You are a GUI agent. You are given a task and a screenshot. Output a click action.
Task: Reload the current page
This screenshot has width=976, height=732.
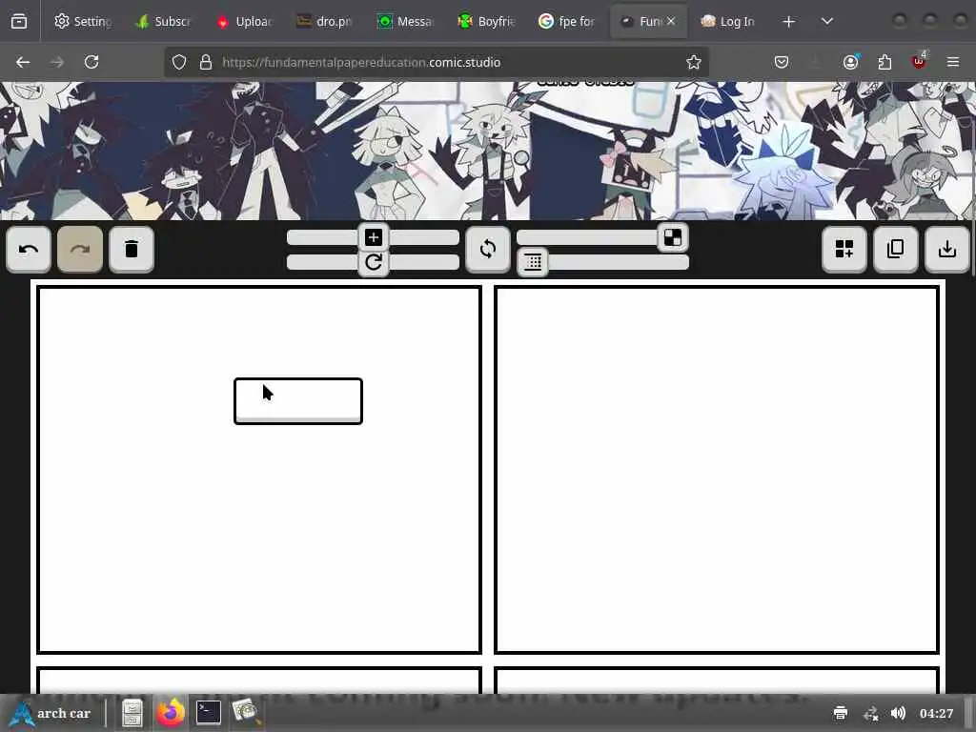91,62
